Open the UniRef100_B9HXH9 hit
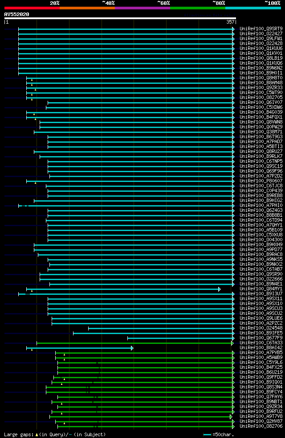This screenshot has width=285, height=438. coord(261,245)
